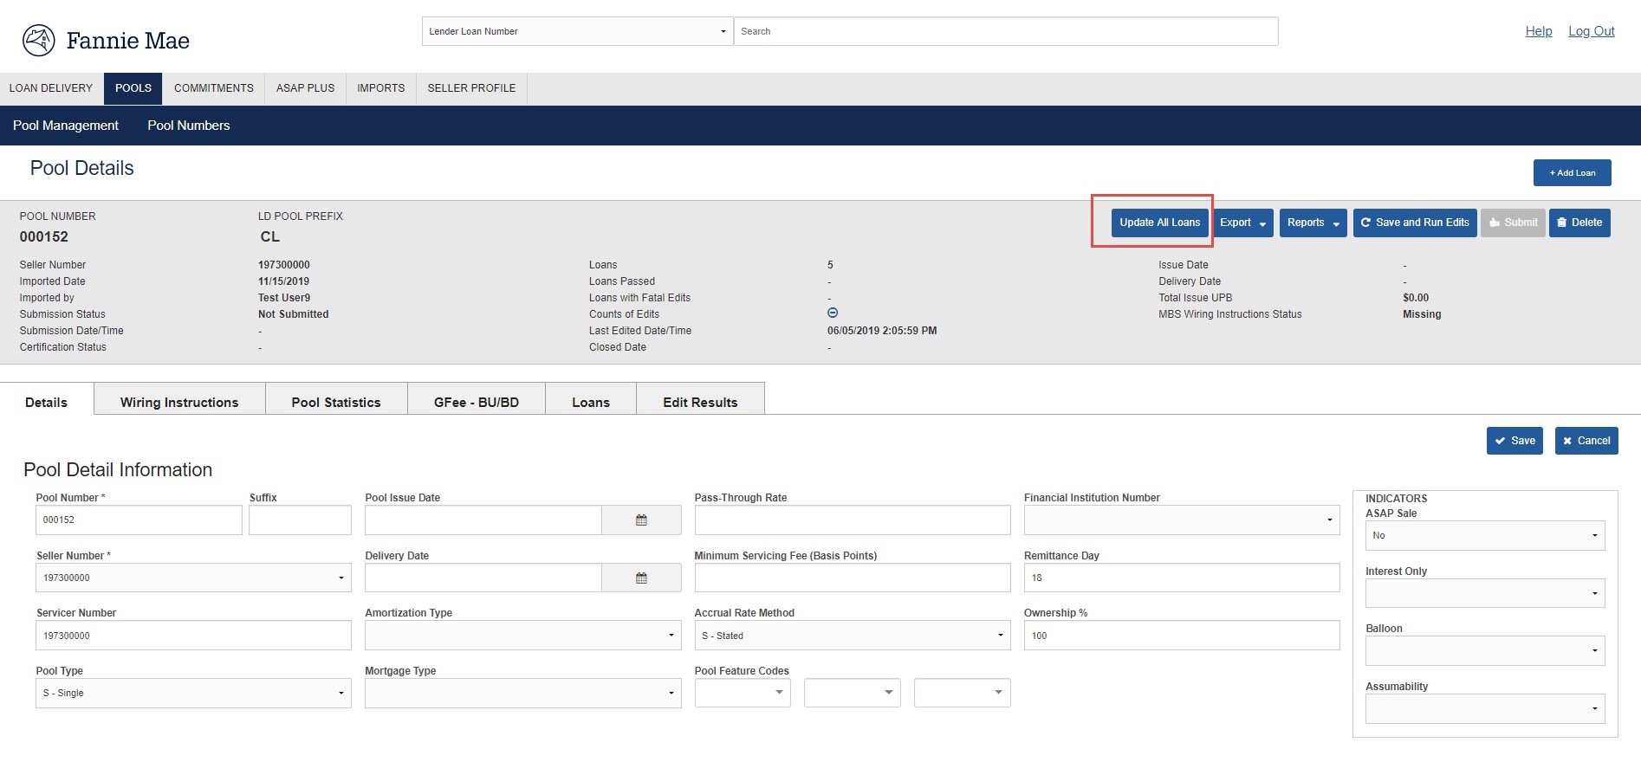Image resolution: width=1641 pixels, height=762 pixels.
Task: Open the COMMITMENTS menu
Action: pyautogui.click(x=214, y=88)
